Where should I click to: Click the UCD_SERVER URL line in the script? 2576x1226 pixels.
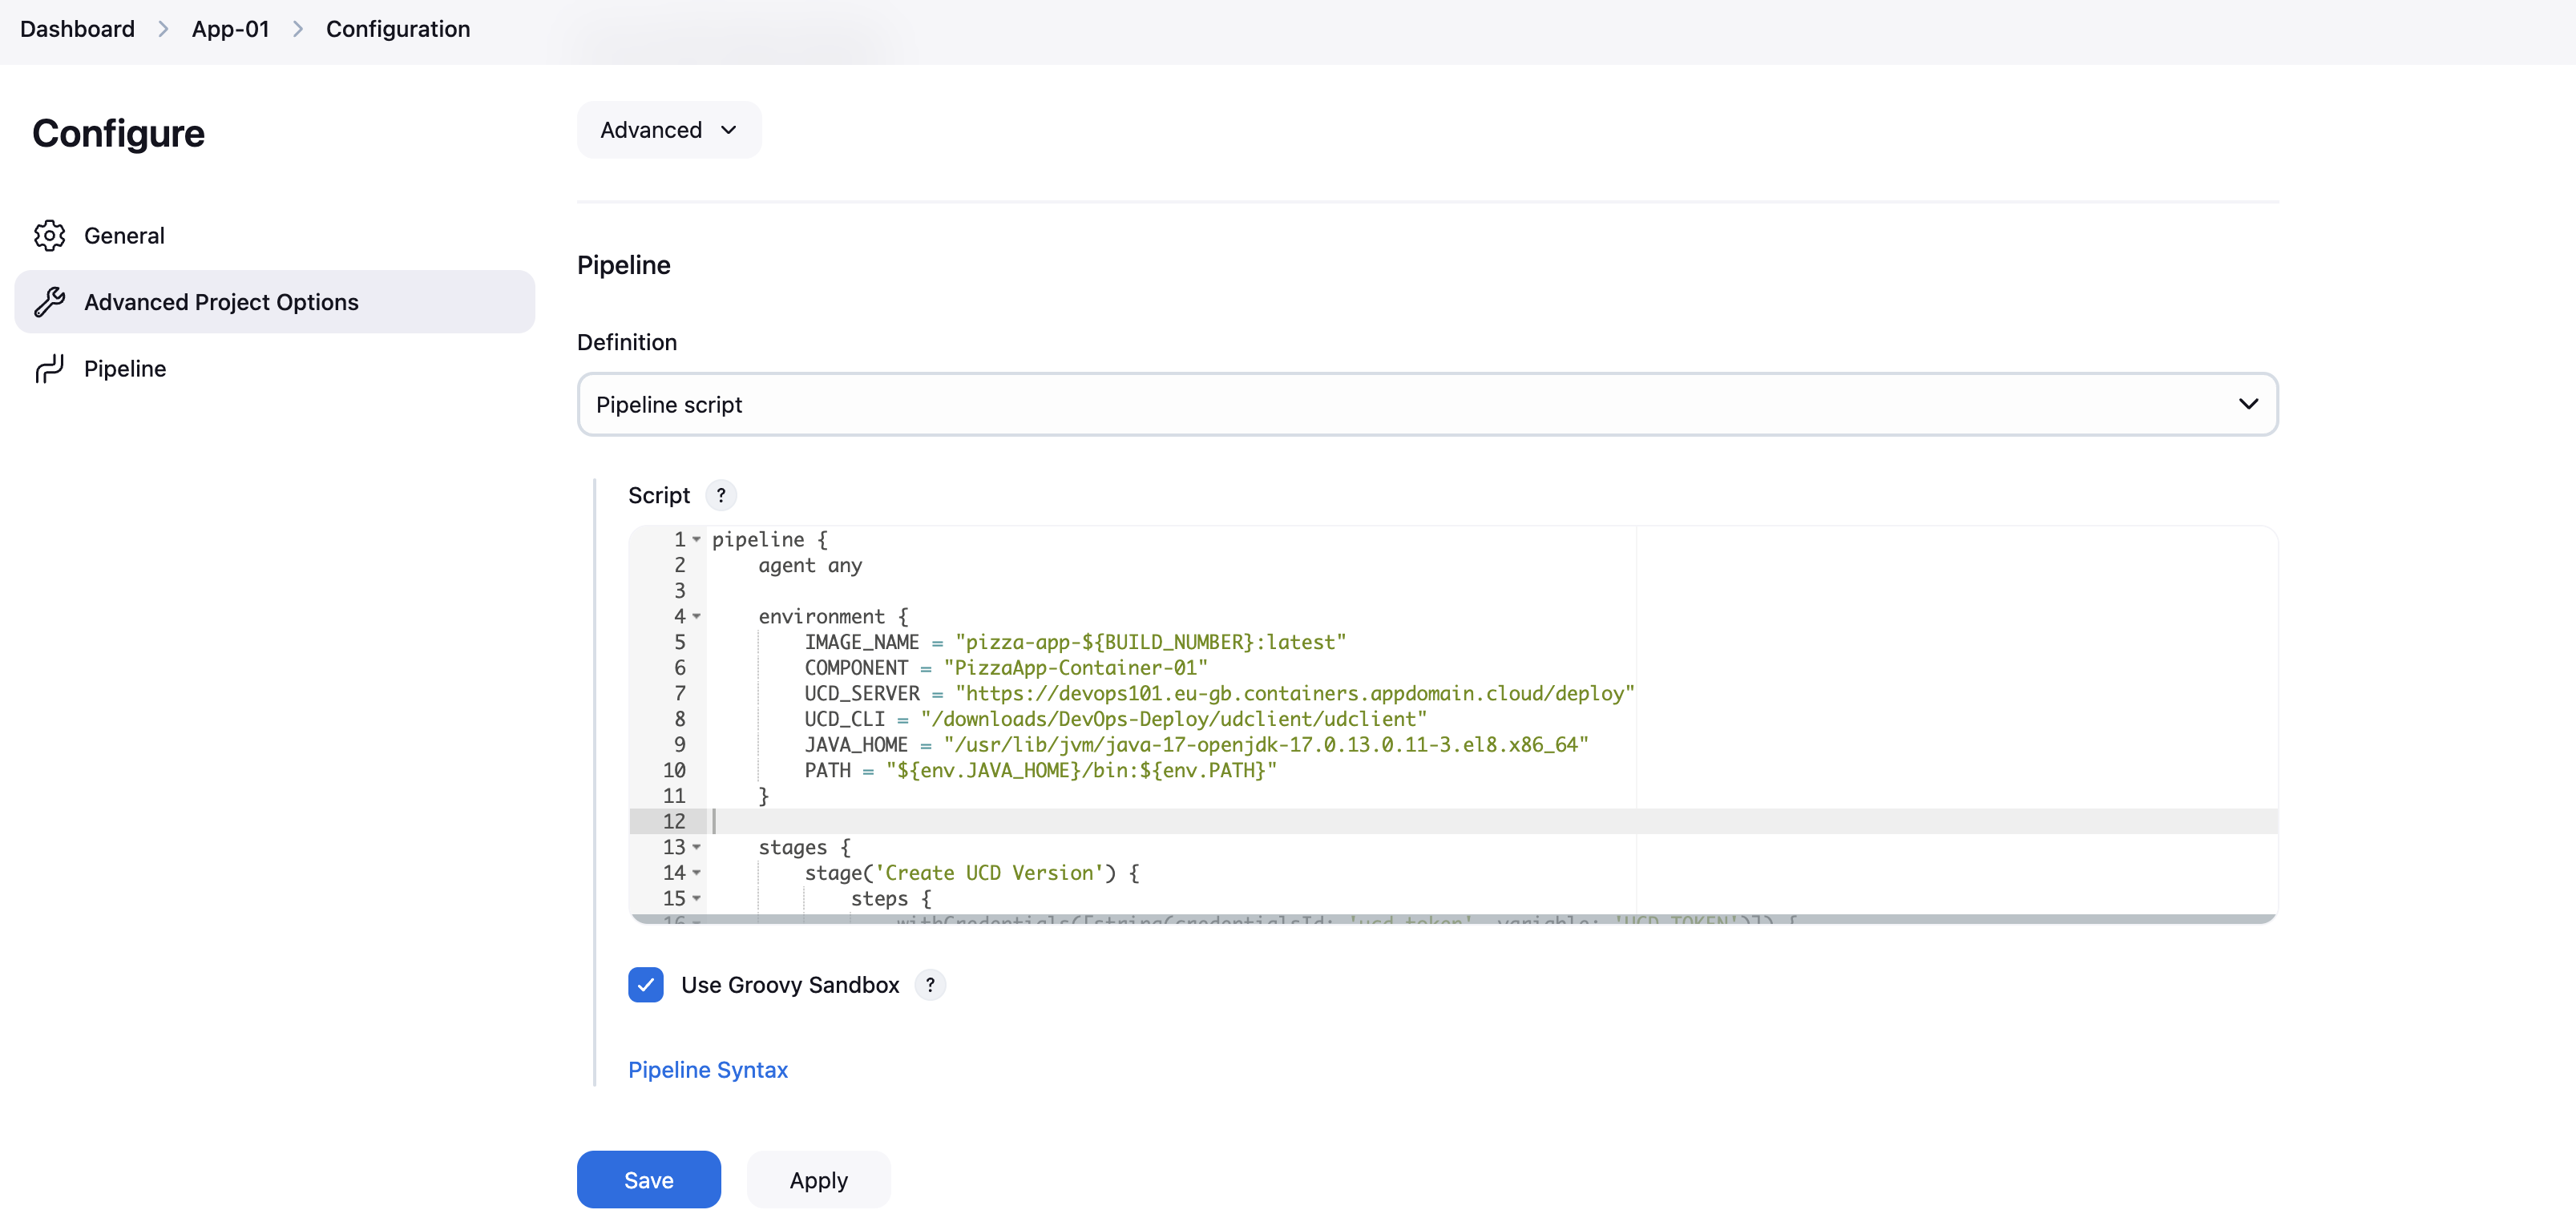pyautogui.click(x=1219, y=694)
